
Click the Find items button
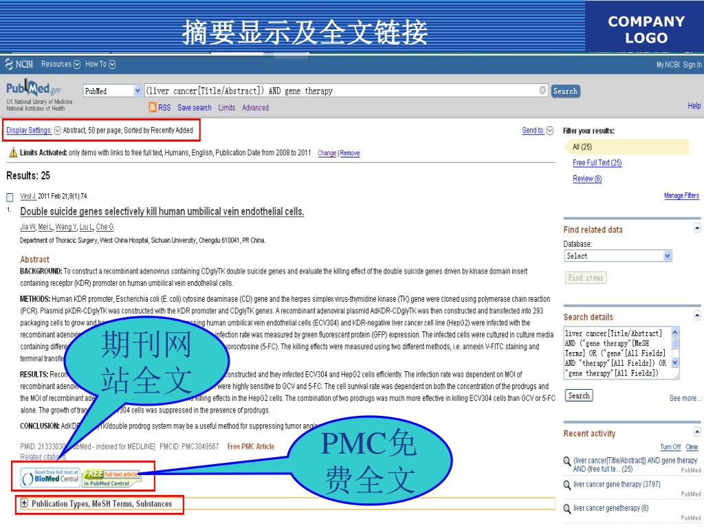586,278
